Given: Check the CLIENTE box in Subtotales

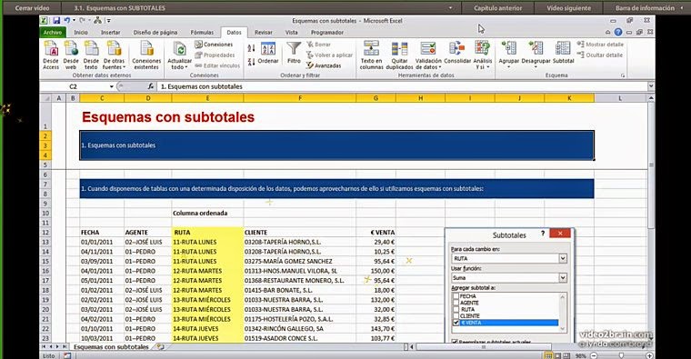Looking at the screenshot, I should tap(456, 316).
